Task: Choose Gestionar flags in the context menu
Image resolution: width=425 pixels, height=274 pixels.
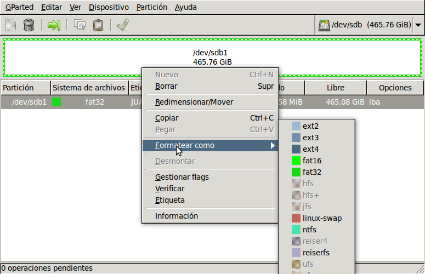Action: [x=211, y=177]
